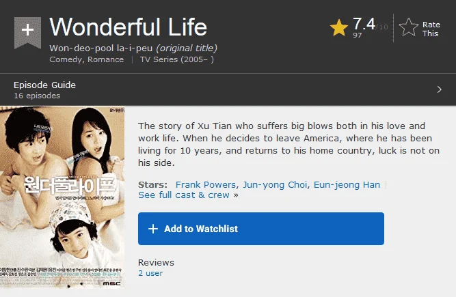
Task: Click the TV Series (2005– ) link
Action: (177, 59)
